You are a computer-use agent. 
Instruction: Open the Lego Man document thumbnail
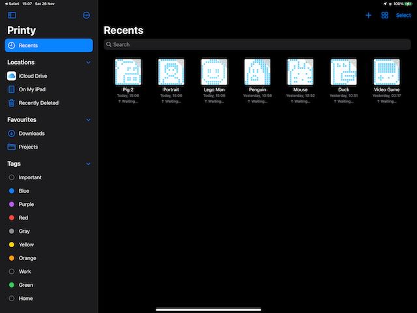pyautogui.click(x=214, y=72)
